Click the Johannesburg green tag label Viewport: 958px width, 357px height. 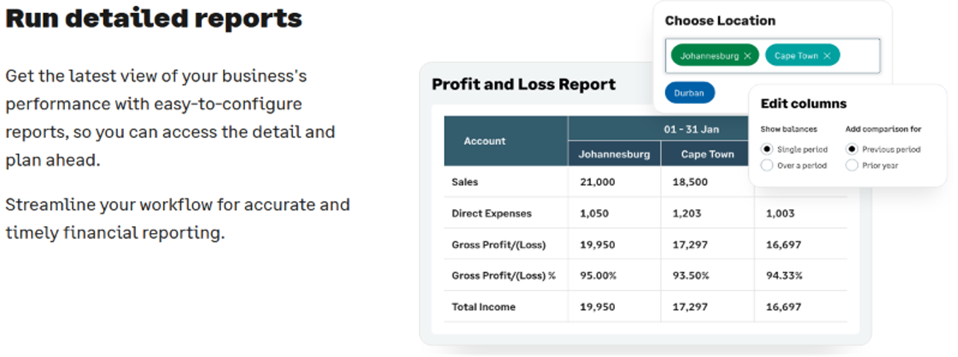[709, 56]
